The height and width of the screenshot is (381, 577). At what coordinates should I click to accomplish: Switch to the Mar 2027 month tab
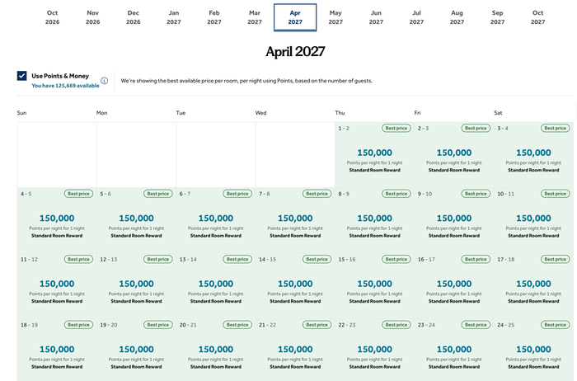coord(255,17)
